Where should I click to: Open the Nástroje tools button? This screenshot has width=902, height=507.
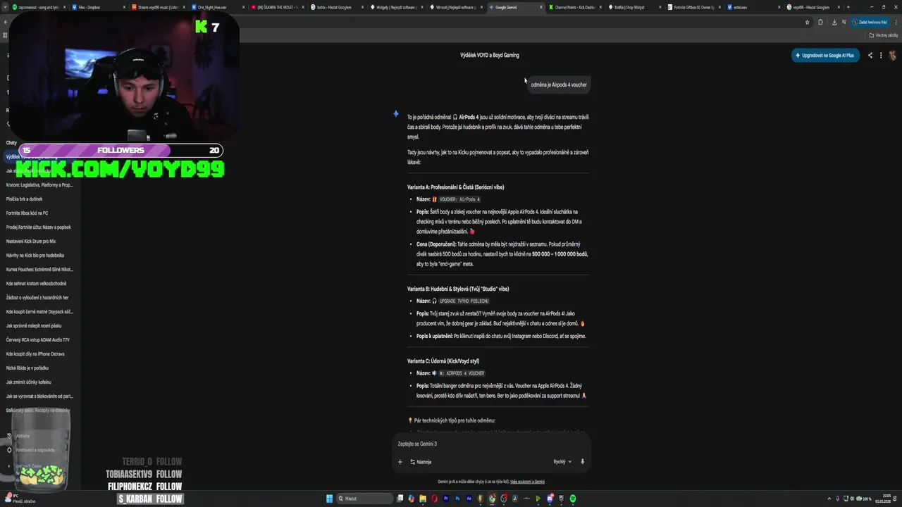(421, 462)
